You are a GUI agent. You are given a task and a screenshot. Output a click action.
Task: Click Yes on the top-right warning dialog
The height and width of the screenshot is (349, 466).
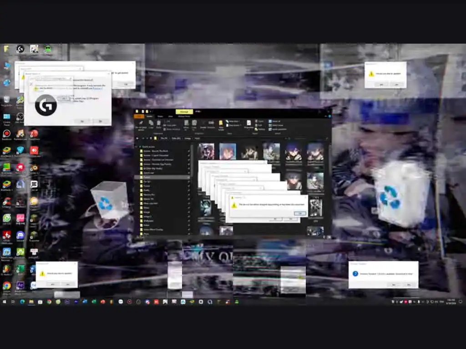coord(382,85)
